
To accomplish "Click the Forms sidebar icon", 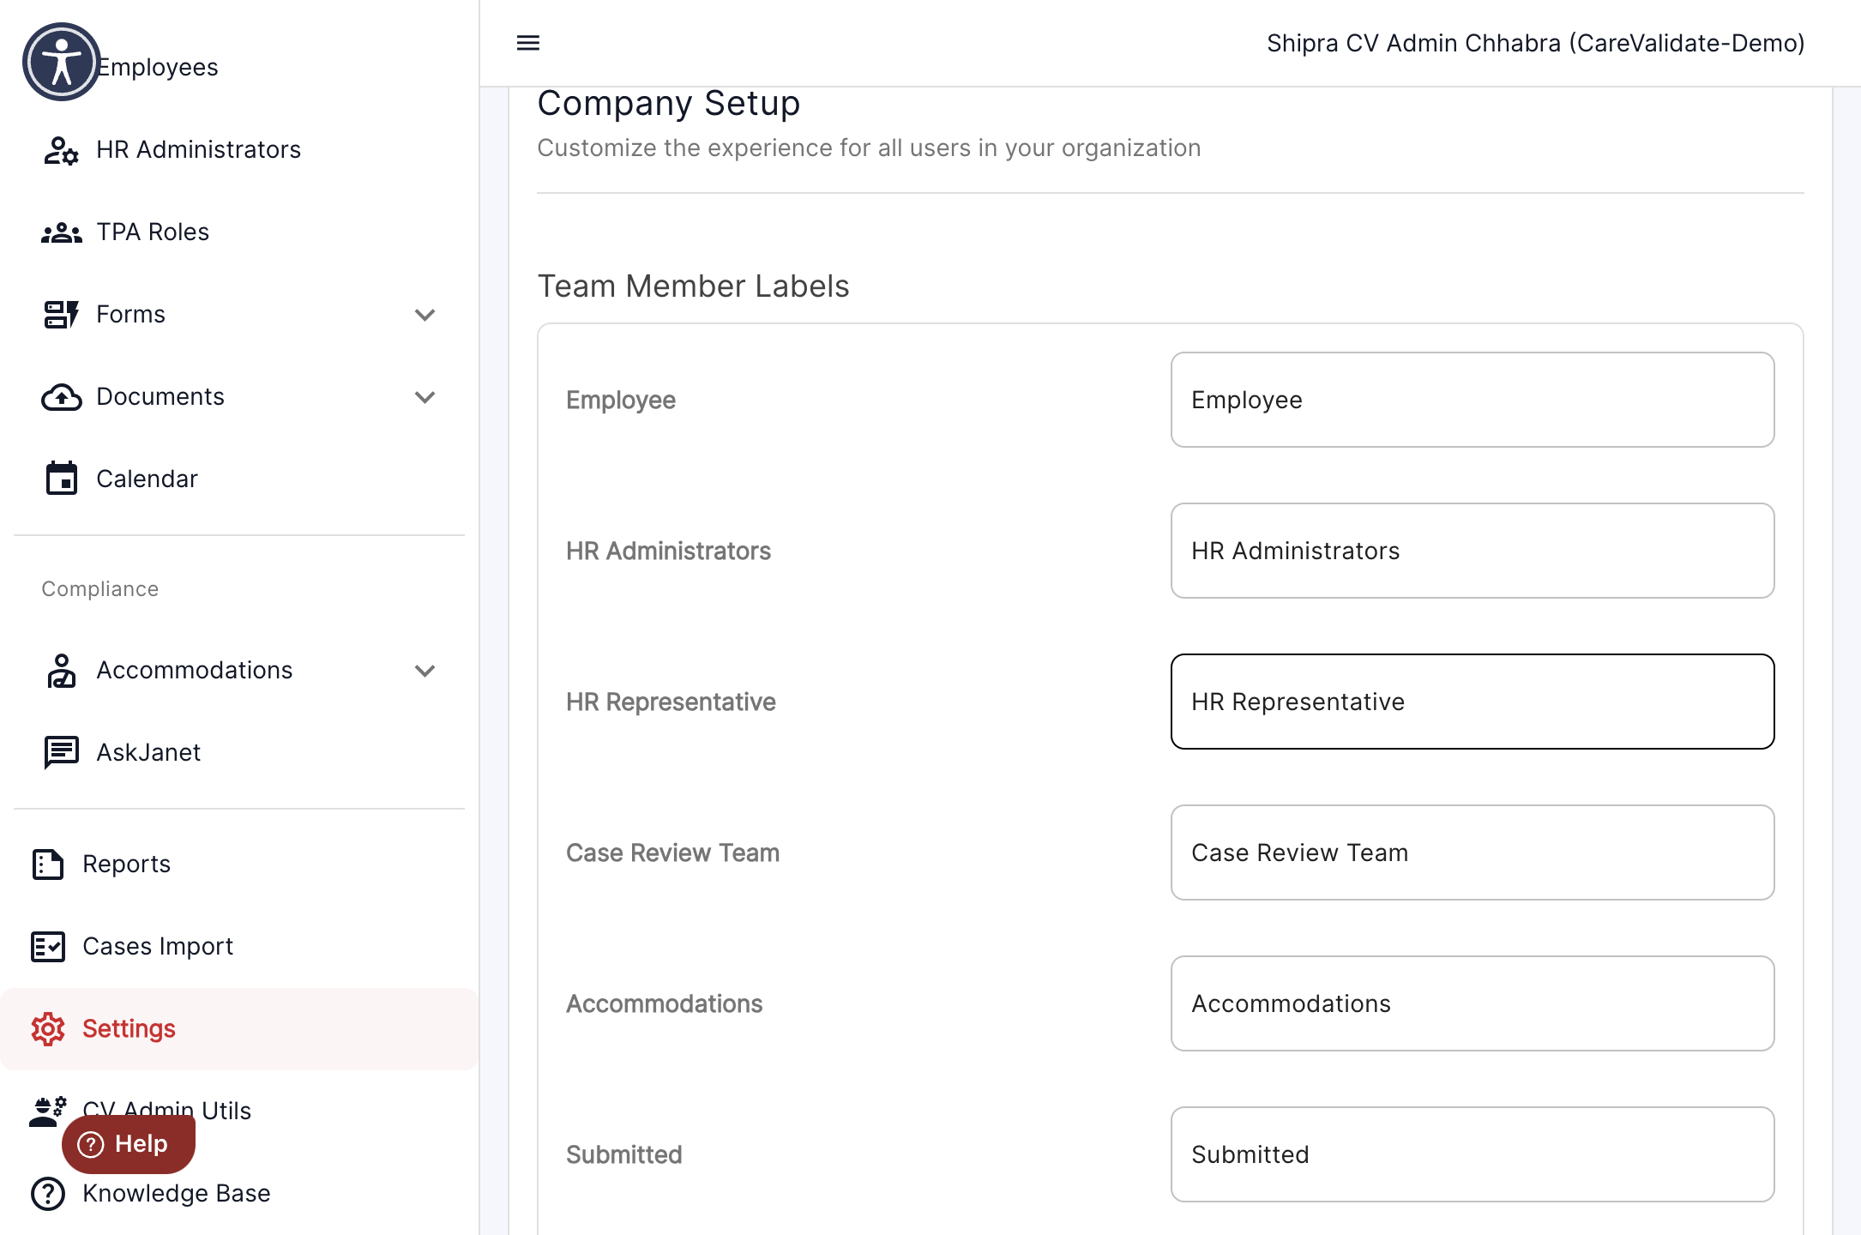I will pos(61,315).
